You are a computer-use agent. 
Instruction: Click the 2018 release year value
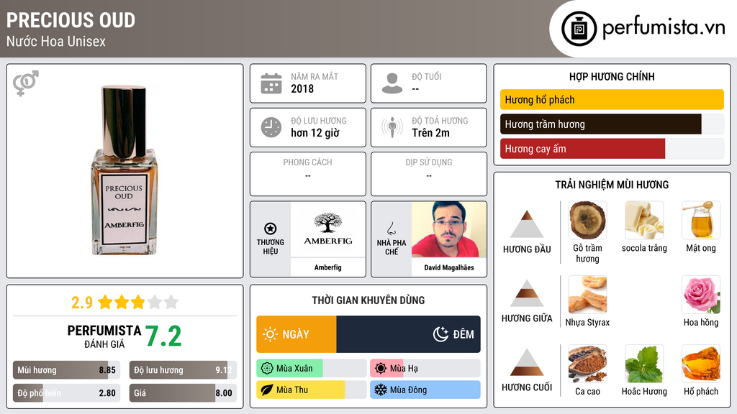[302, 88]
